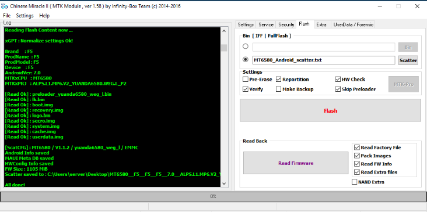
Task: Close the Chinese Miracle II window
Action: pyautogui.click(x=417, y=6)
